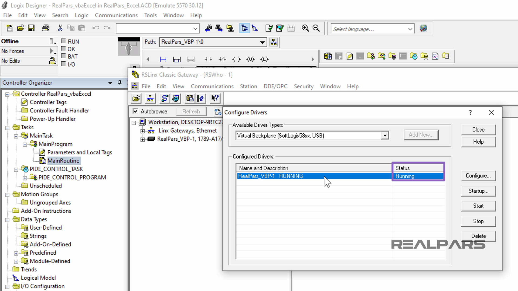Toggle the OK status indicator box
Image resolution: width=518 pixels, height=291 pixels.
click(x=63, y=48)
